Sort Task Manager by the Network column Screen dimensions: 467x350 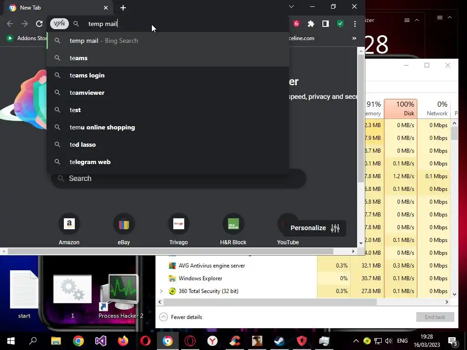point(434,108)
